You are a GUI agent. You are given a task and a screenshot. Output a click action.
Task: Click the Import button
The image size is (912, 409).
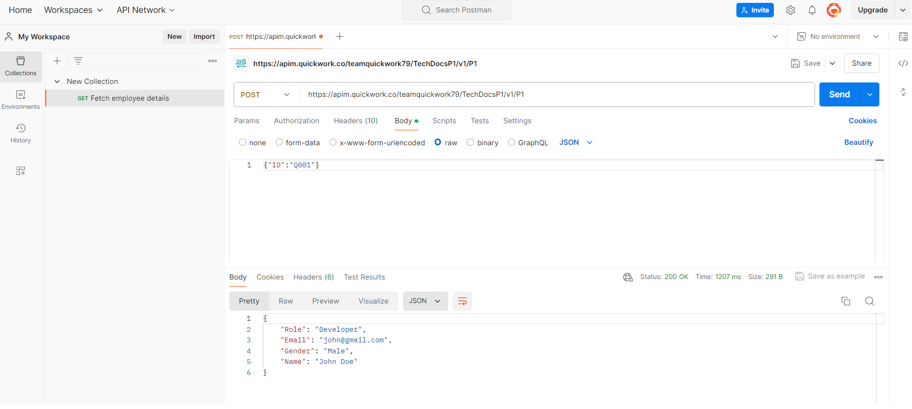click(204, 36)
